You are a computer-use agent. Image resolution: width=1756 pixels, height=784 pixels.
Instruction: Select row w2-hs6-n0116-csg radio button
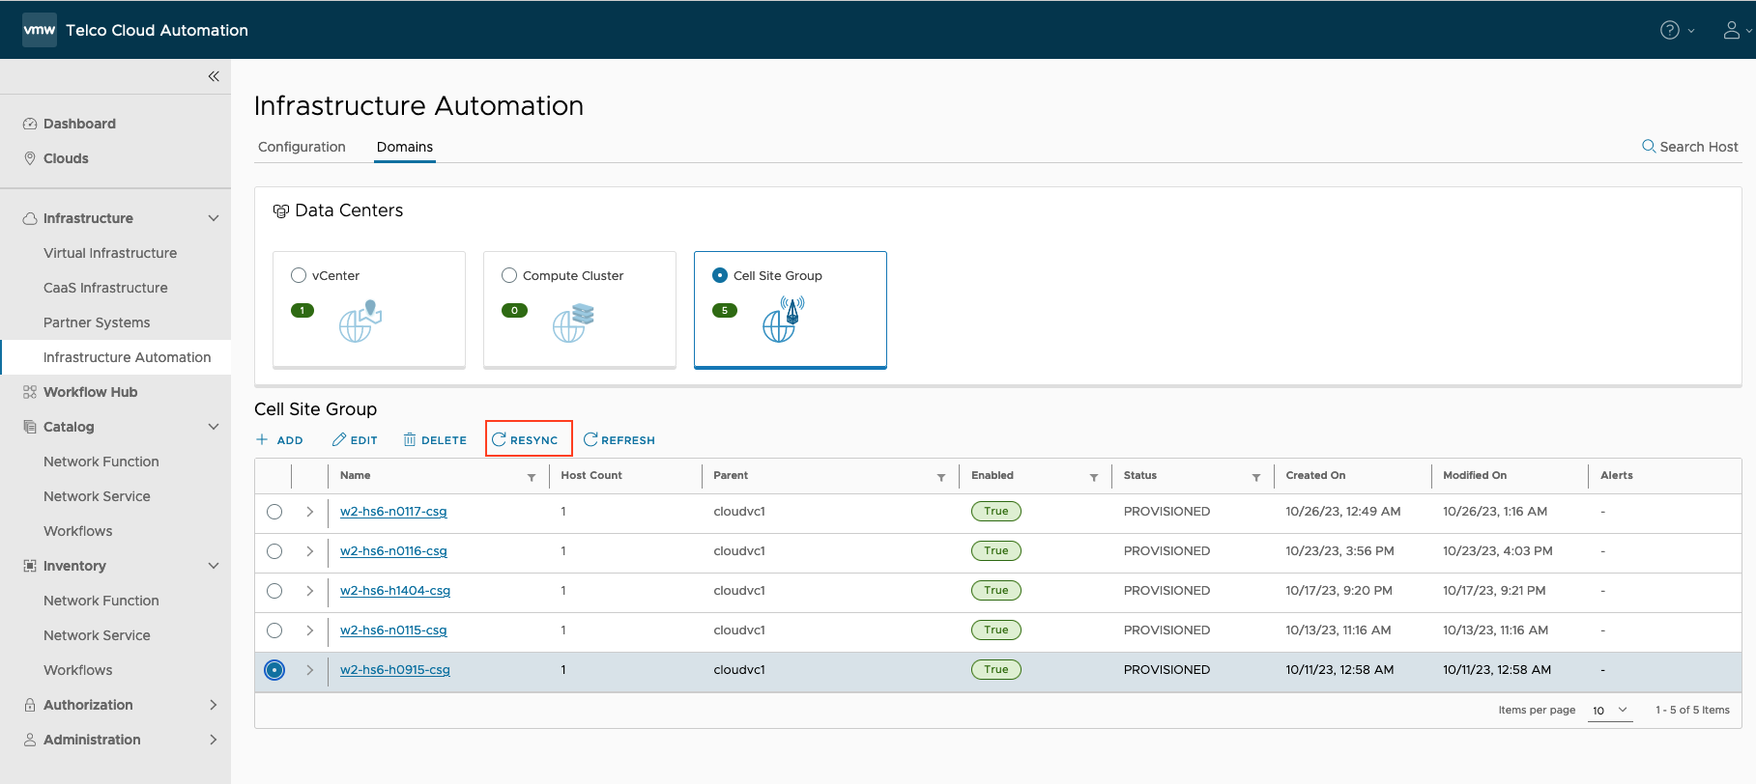click(x=274, y=551)
